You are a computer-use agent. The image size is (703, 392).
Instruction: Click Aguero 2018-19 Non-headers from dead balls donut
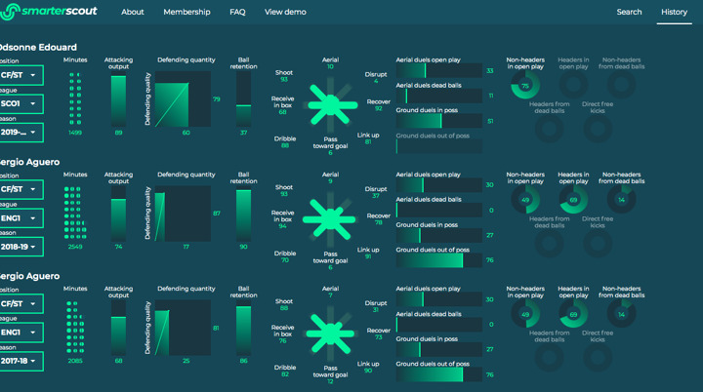(621, 199)
